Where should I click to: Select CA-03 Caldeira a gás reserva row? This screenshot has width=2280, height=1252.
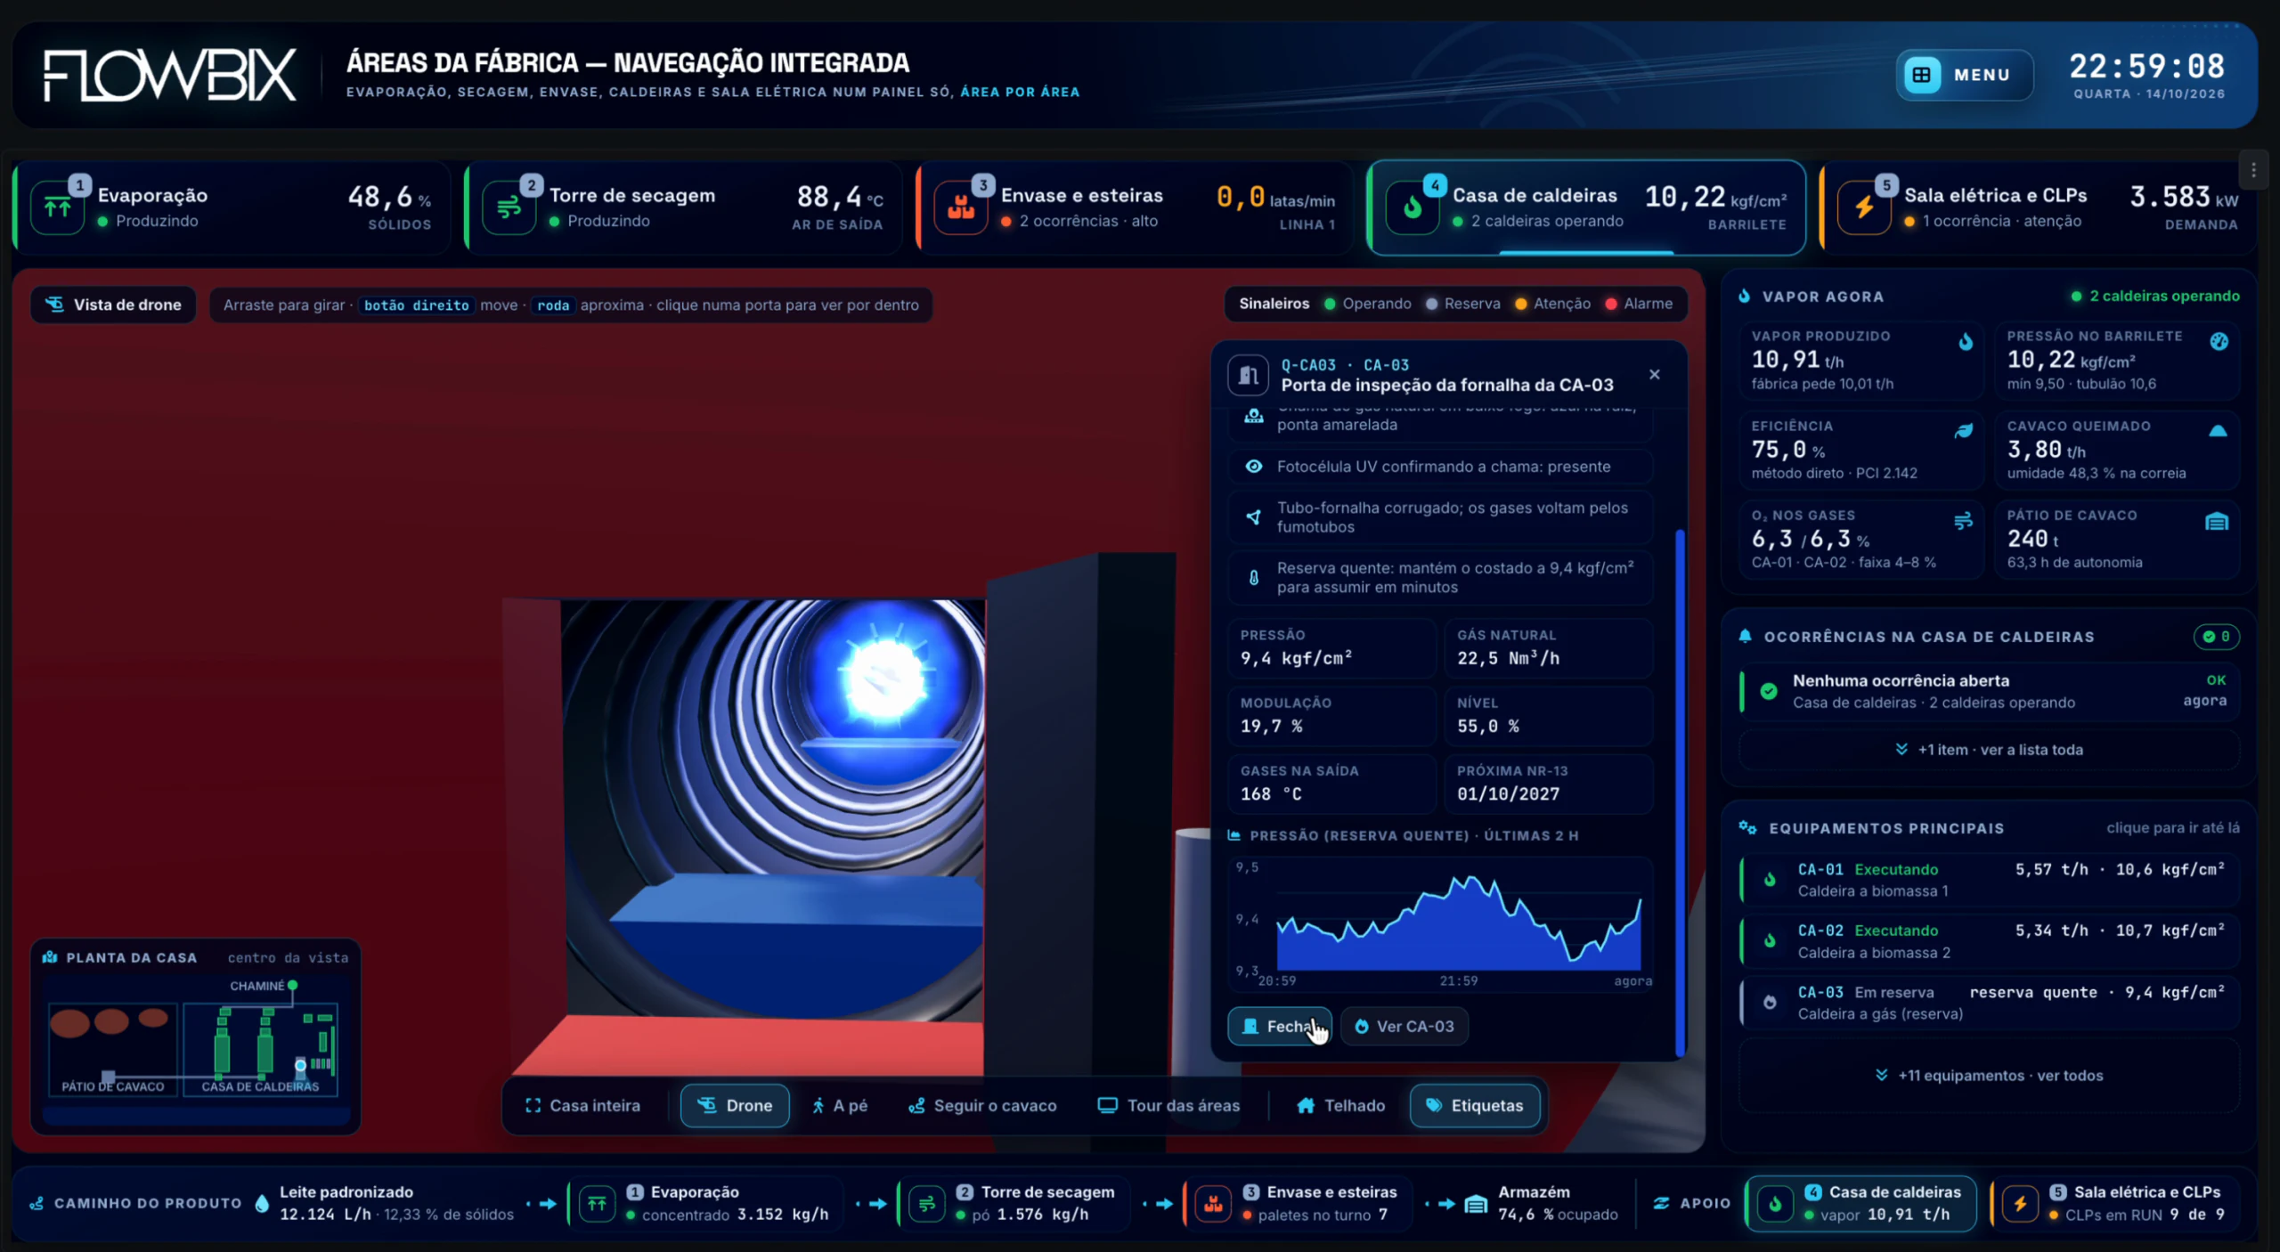coord(1989,1003)
